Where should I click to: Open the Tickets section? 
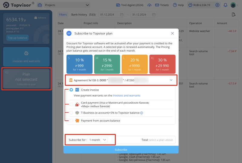162,5
